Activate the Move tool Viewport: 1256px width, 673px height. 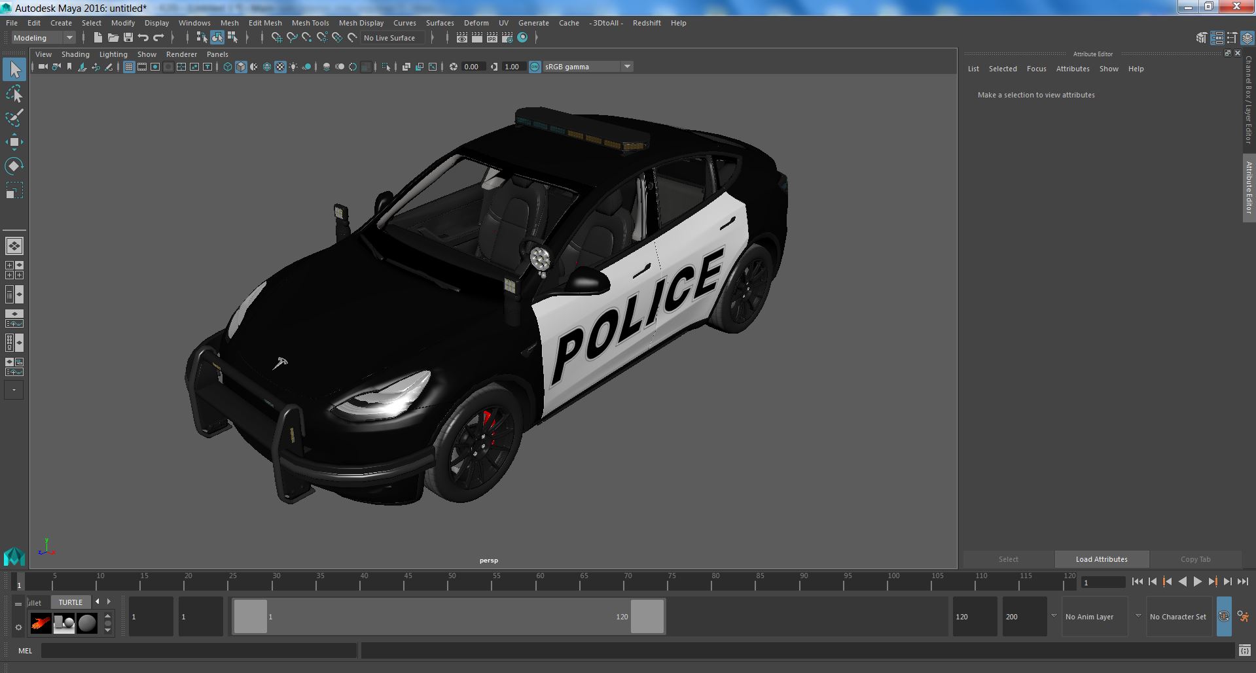(x=14, y=142)
